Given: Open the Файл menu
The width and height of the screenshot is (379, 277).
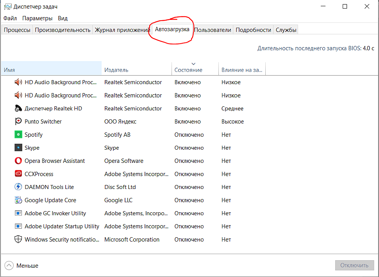Looking at the screenshot, I should 10,18.
